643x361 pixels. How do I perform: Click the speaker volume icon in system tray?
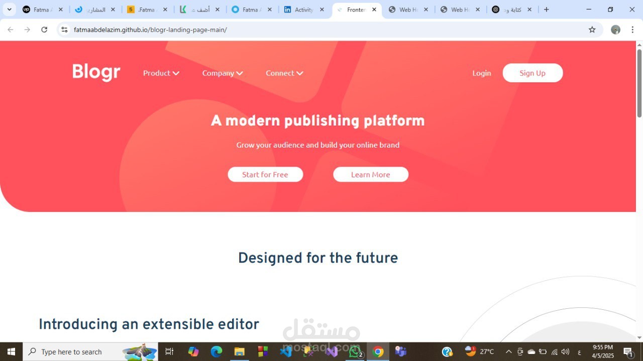click(x=565, y=351)
